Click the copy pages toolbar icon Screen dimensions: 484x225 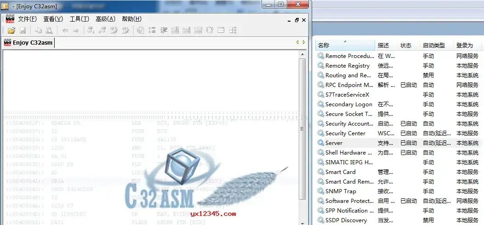(x=38, y=30)
